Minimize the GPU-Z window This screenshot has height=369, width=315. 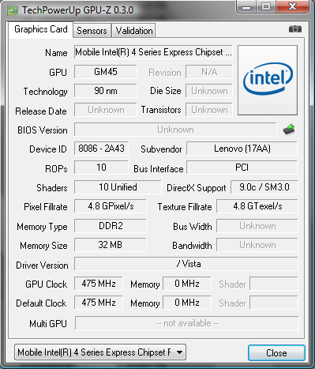[x=246, y=6]
